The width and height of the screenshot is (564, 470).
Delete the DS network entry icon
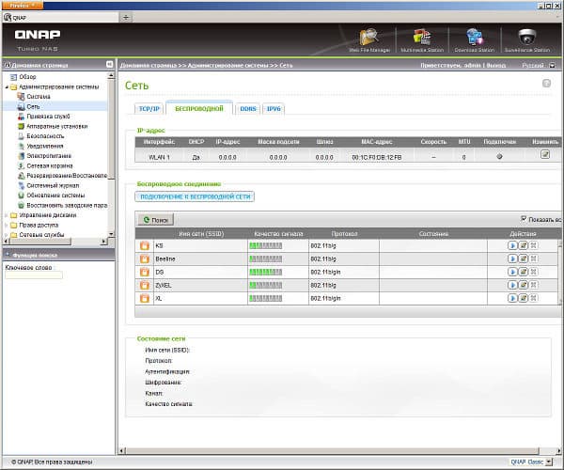tap(534, 272)
